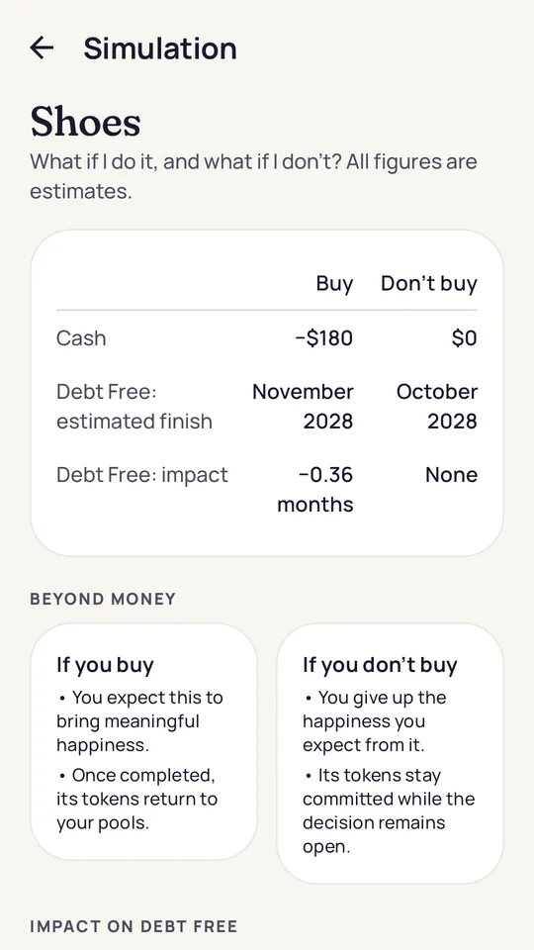Tap the November 2028 finish estimate

tap(303, 406)
